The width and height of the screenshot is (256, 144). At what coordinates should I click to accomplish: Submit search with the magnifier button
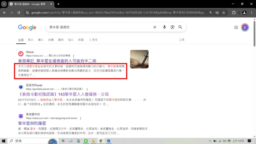180,27
